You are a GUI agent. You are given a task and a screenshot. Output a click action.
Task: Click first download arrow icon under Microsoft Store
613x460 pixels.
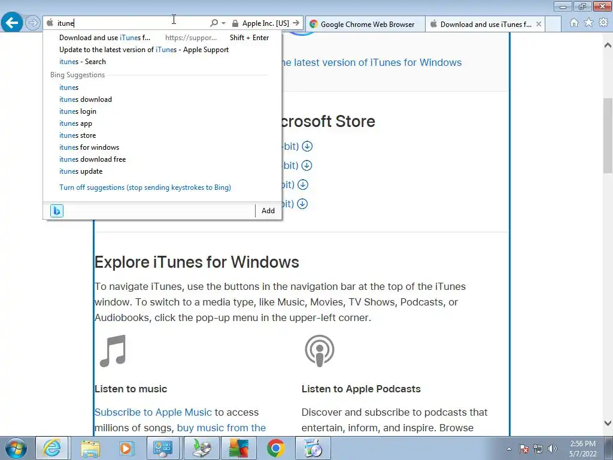pos(307,146)
